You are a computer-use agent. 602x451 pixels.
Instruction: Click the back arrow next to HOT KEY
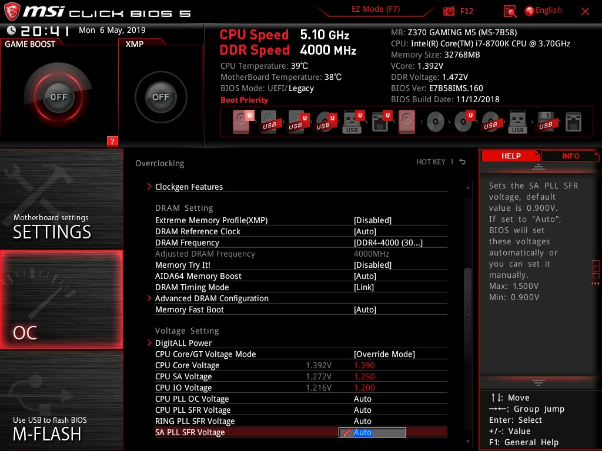click(x=462, y=162)
